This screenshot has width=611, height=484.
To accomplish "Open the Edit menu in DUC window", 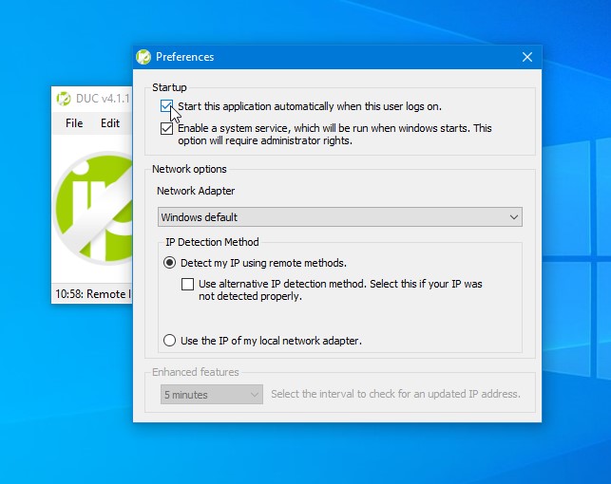I will (x=110, y=123).
